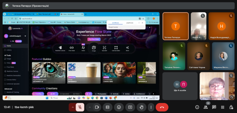
Task: Filter community creations by Photography
Action: 101,94
